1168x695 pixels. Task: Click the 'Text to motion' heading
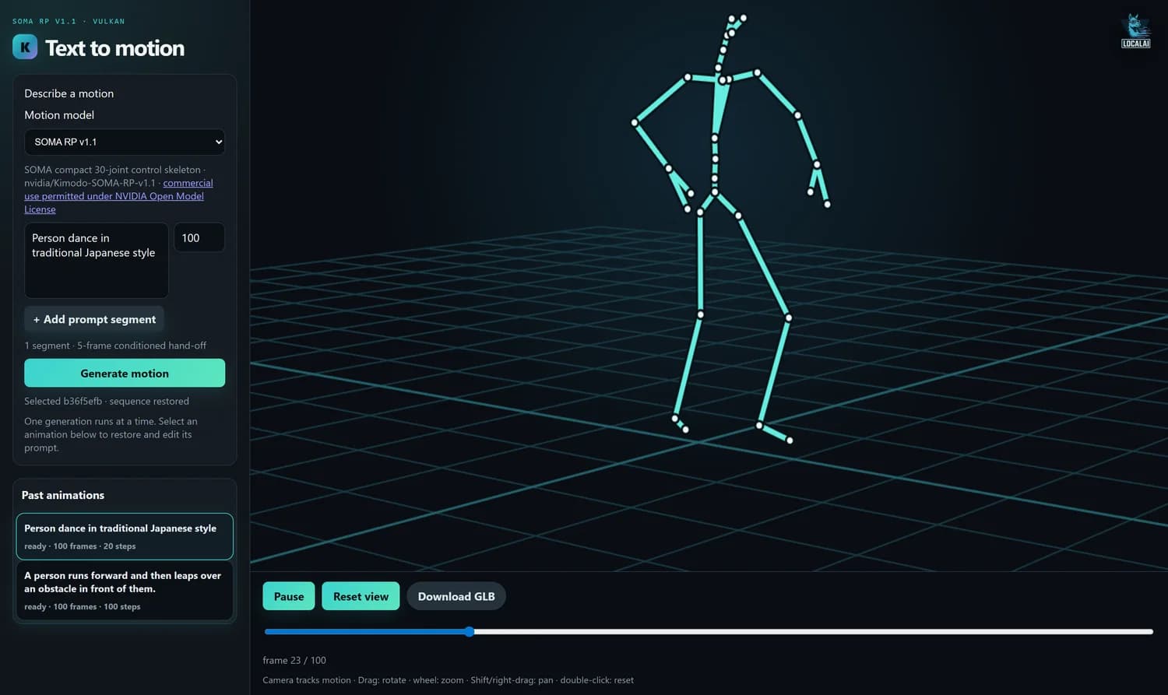[x=115, y=48]
